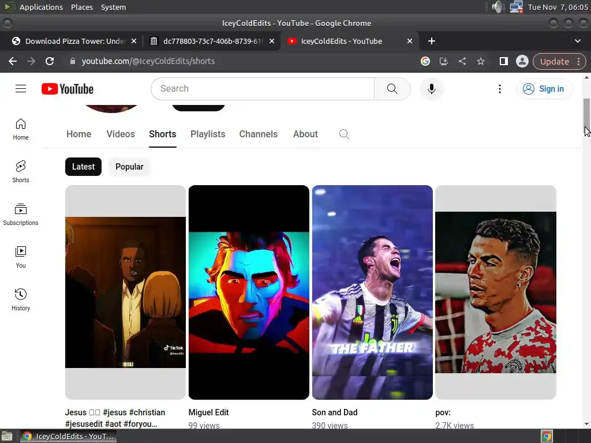This screenshot has width=591, height=443.
Task: Open the YouTube hamburger guide menu
Action: [21, 88]
